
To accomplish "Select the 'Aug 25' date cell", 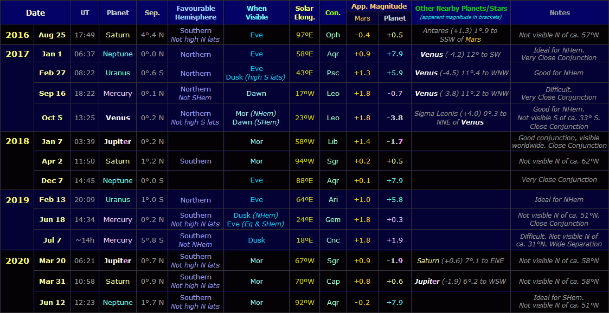I will (x=52, y=35).
